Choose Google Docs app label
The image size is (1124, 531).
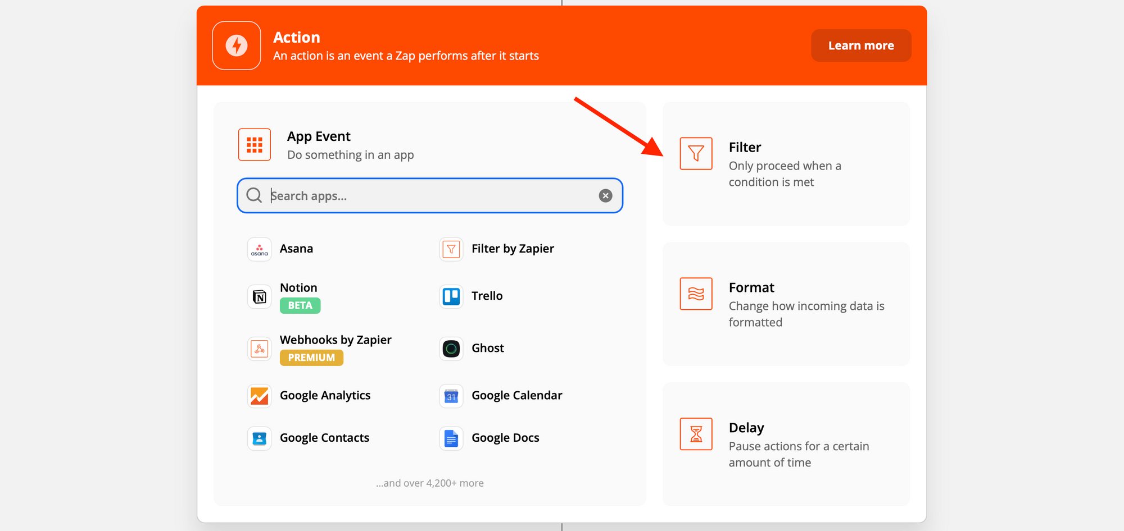pyautogui.click(x=505, y=438)
